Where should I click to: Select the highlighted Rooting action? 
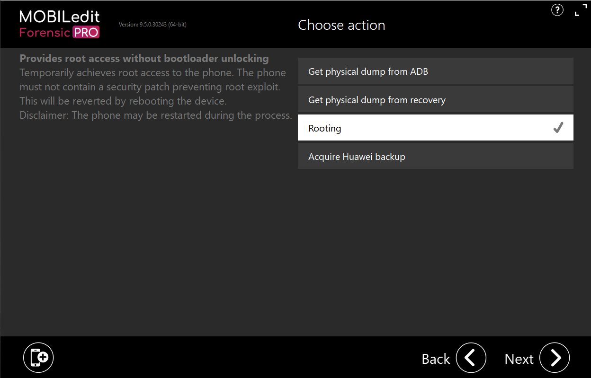(436, 128)
